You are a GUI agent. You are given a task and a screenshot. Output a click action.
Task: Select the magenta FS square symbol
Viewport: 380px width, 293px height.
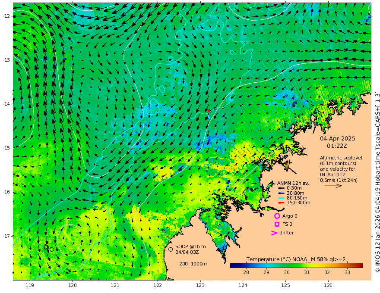277,224
